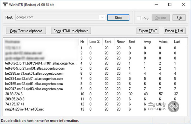Click hop number 12 cell

pos(82,104)
